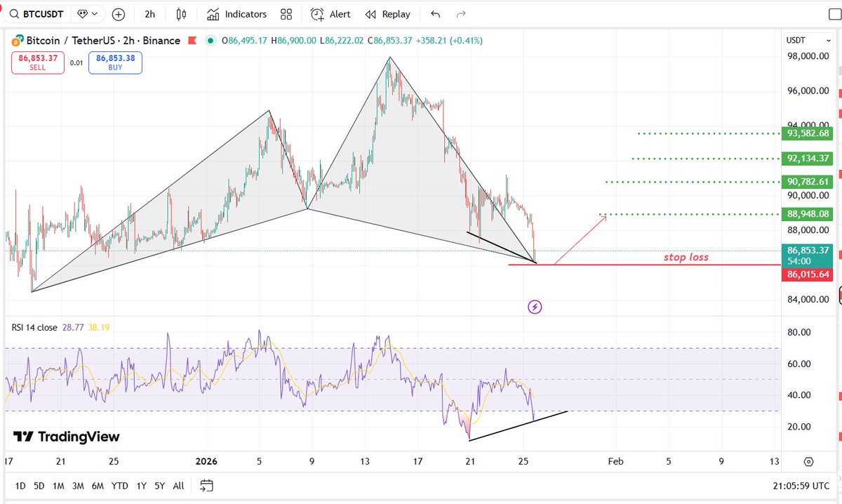Start bar Replay mode
Viewport: 842px width, 504px height.
pyautogui.click(x=388, y=14)
